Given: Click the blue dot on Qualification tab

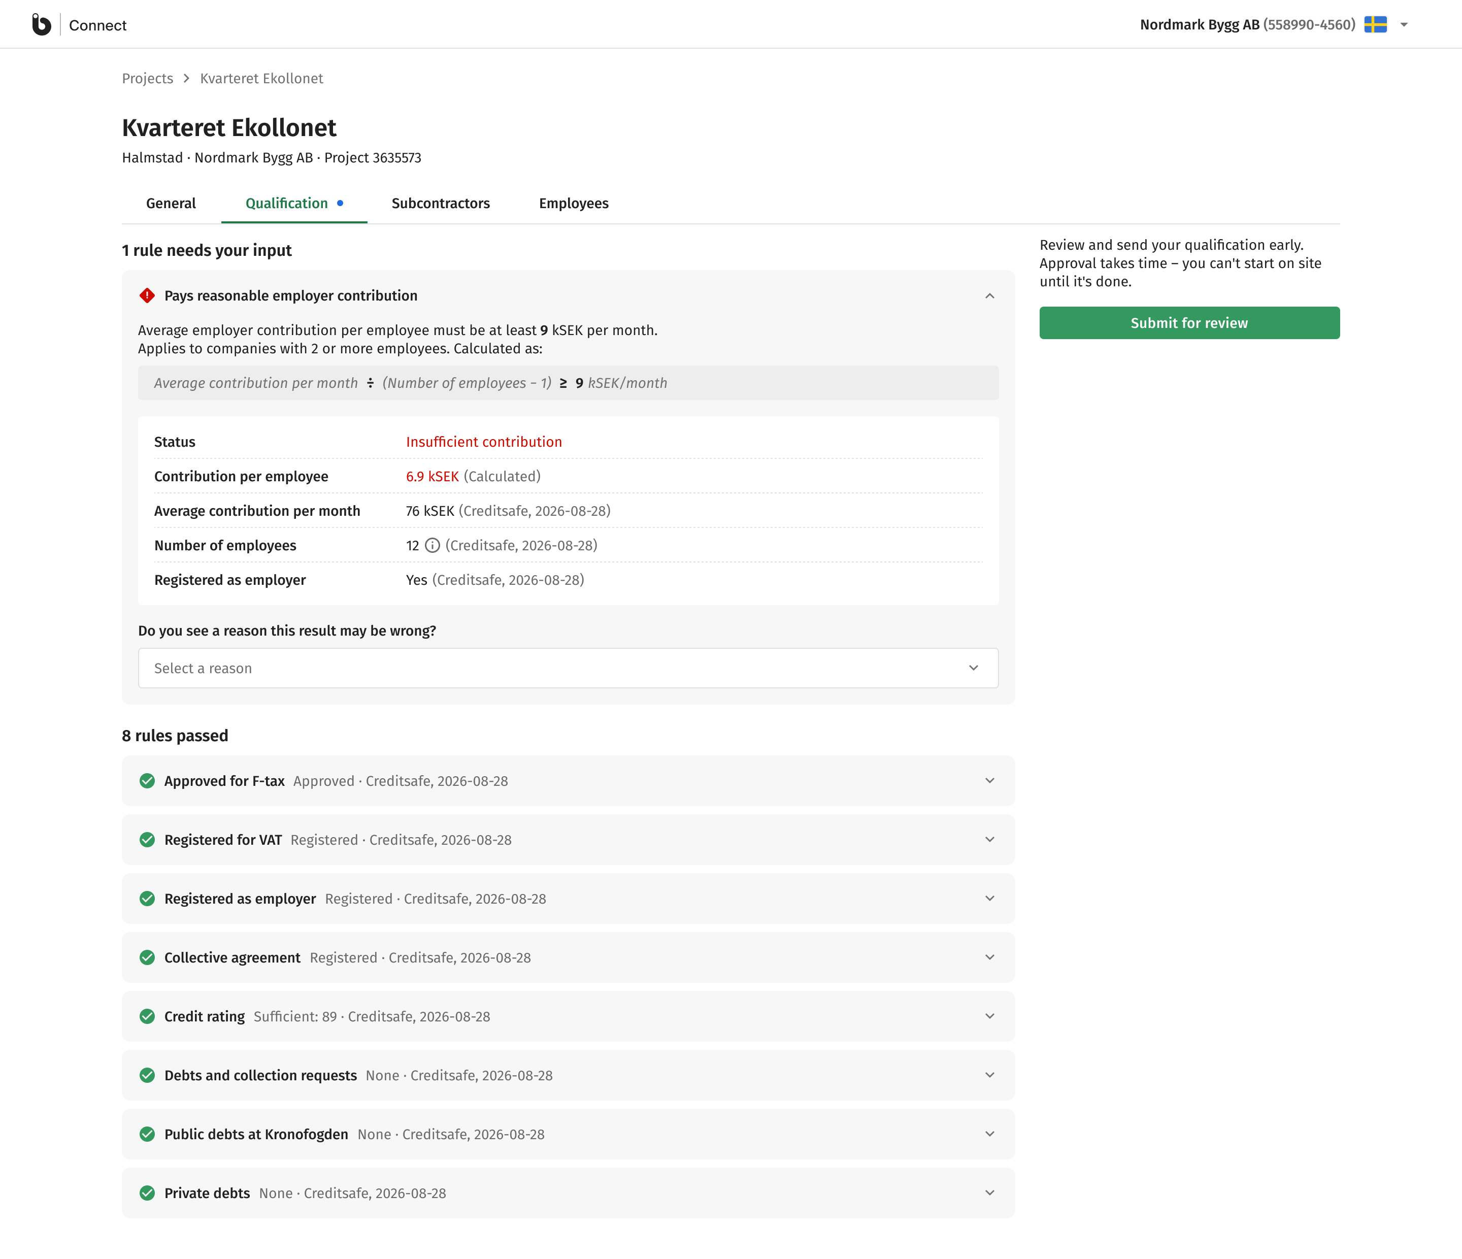Looking at the screenshot, I should click(x=340, y=203).
